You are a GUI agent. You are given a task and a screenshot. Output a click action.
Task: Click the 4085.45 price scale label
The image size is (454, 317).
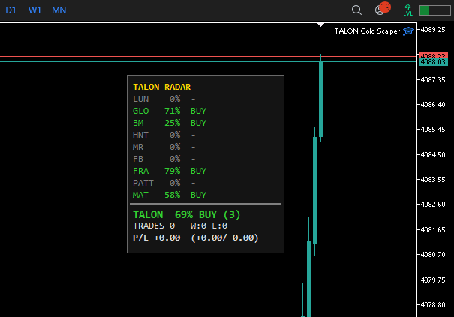433,130
